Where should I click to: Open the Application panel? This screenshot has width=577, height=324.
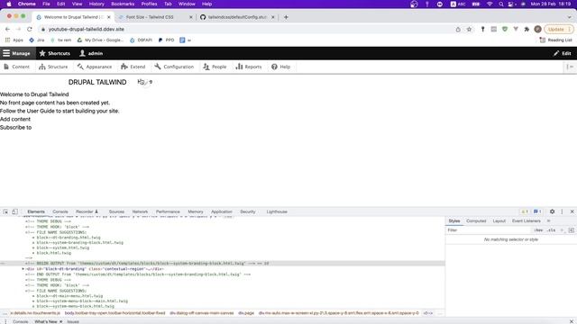coord(222,211)
